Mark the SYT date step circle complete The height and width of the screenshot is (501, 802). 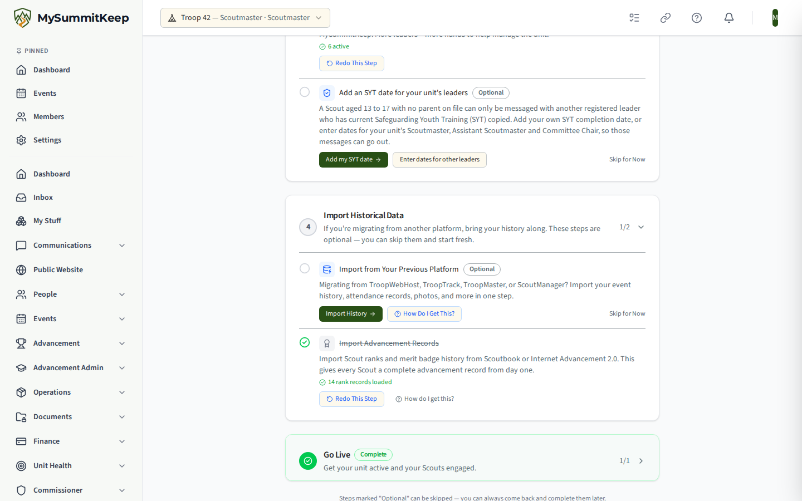[305, 92]
